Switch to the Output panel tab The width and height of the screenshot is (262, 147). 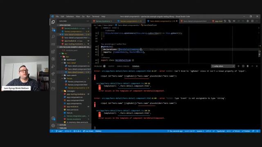click(111, 66)
